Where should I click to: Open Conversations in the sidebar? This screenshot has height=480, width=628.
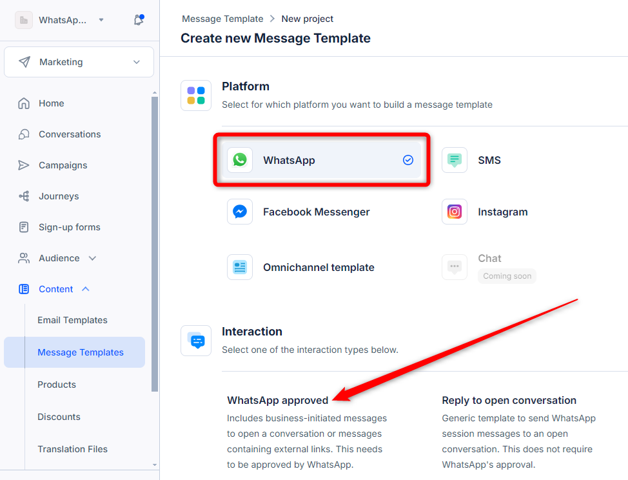pos(70,134)
